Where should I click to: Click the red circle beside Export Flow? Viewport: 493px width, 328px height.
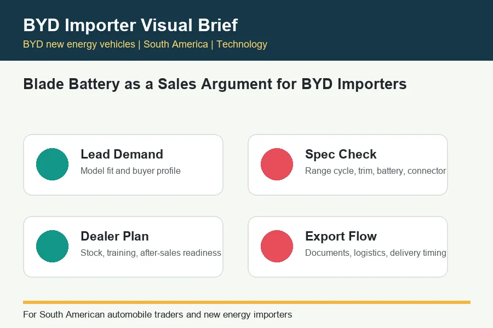(277, 246)
